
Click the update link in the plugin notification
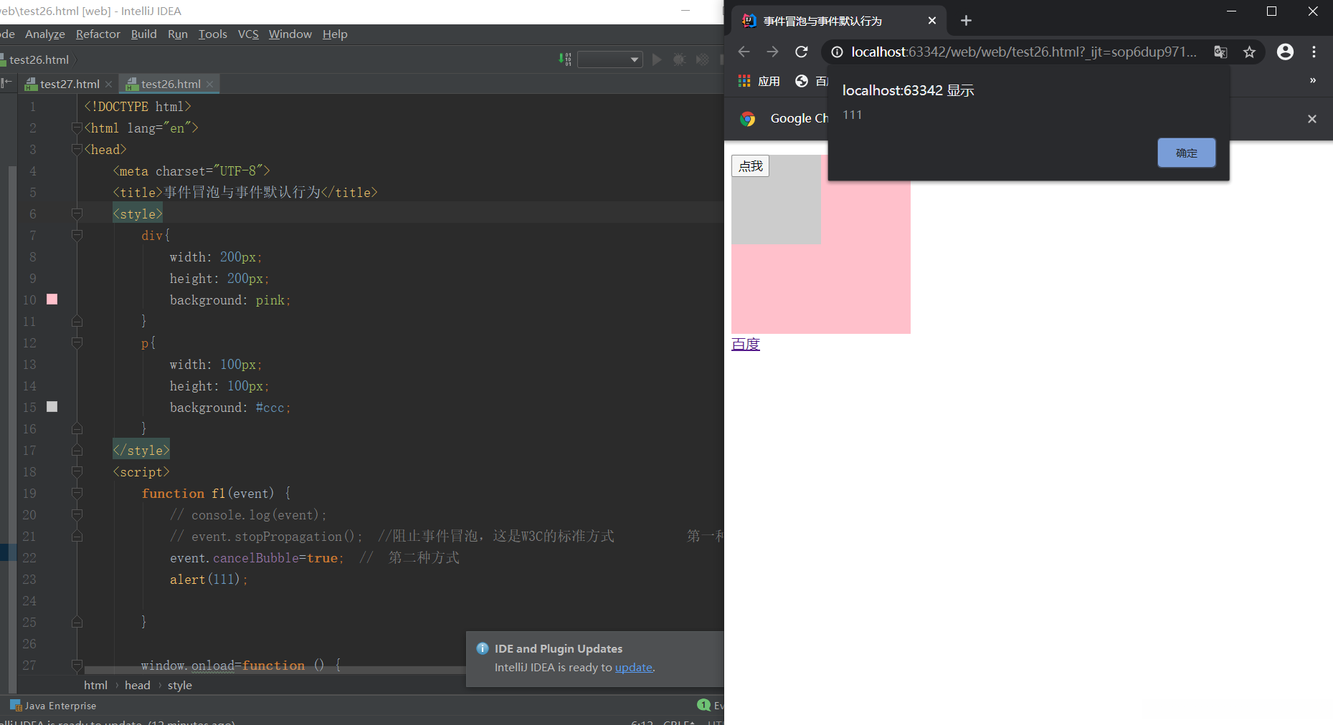click(633, 667)
